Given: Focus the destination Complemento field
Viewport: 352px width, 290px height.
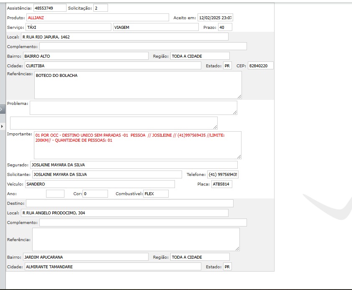Looking at the screenshot, I should [x=143, y=223].
